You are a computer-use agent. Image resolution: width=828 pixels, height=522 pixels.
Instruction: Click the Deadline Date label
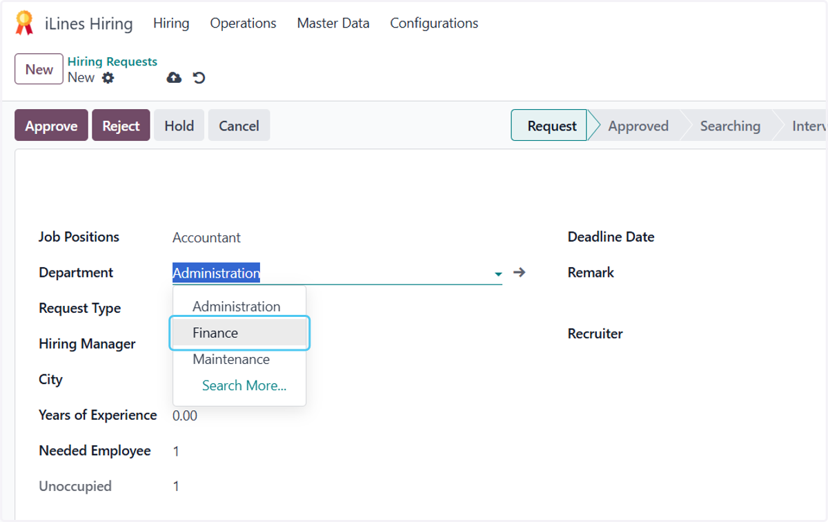611,237
